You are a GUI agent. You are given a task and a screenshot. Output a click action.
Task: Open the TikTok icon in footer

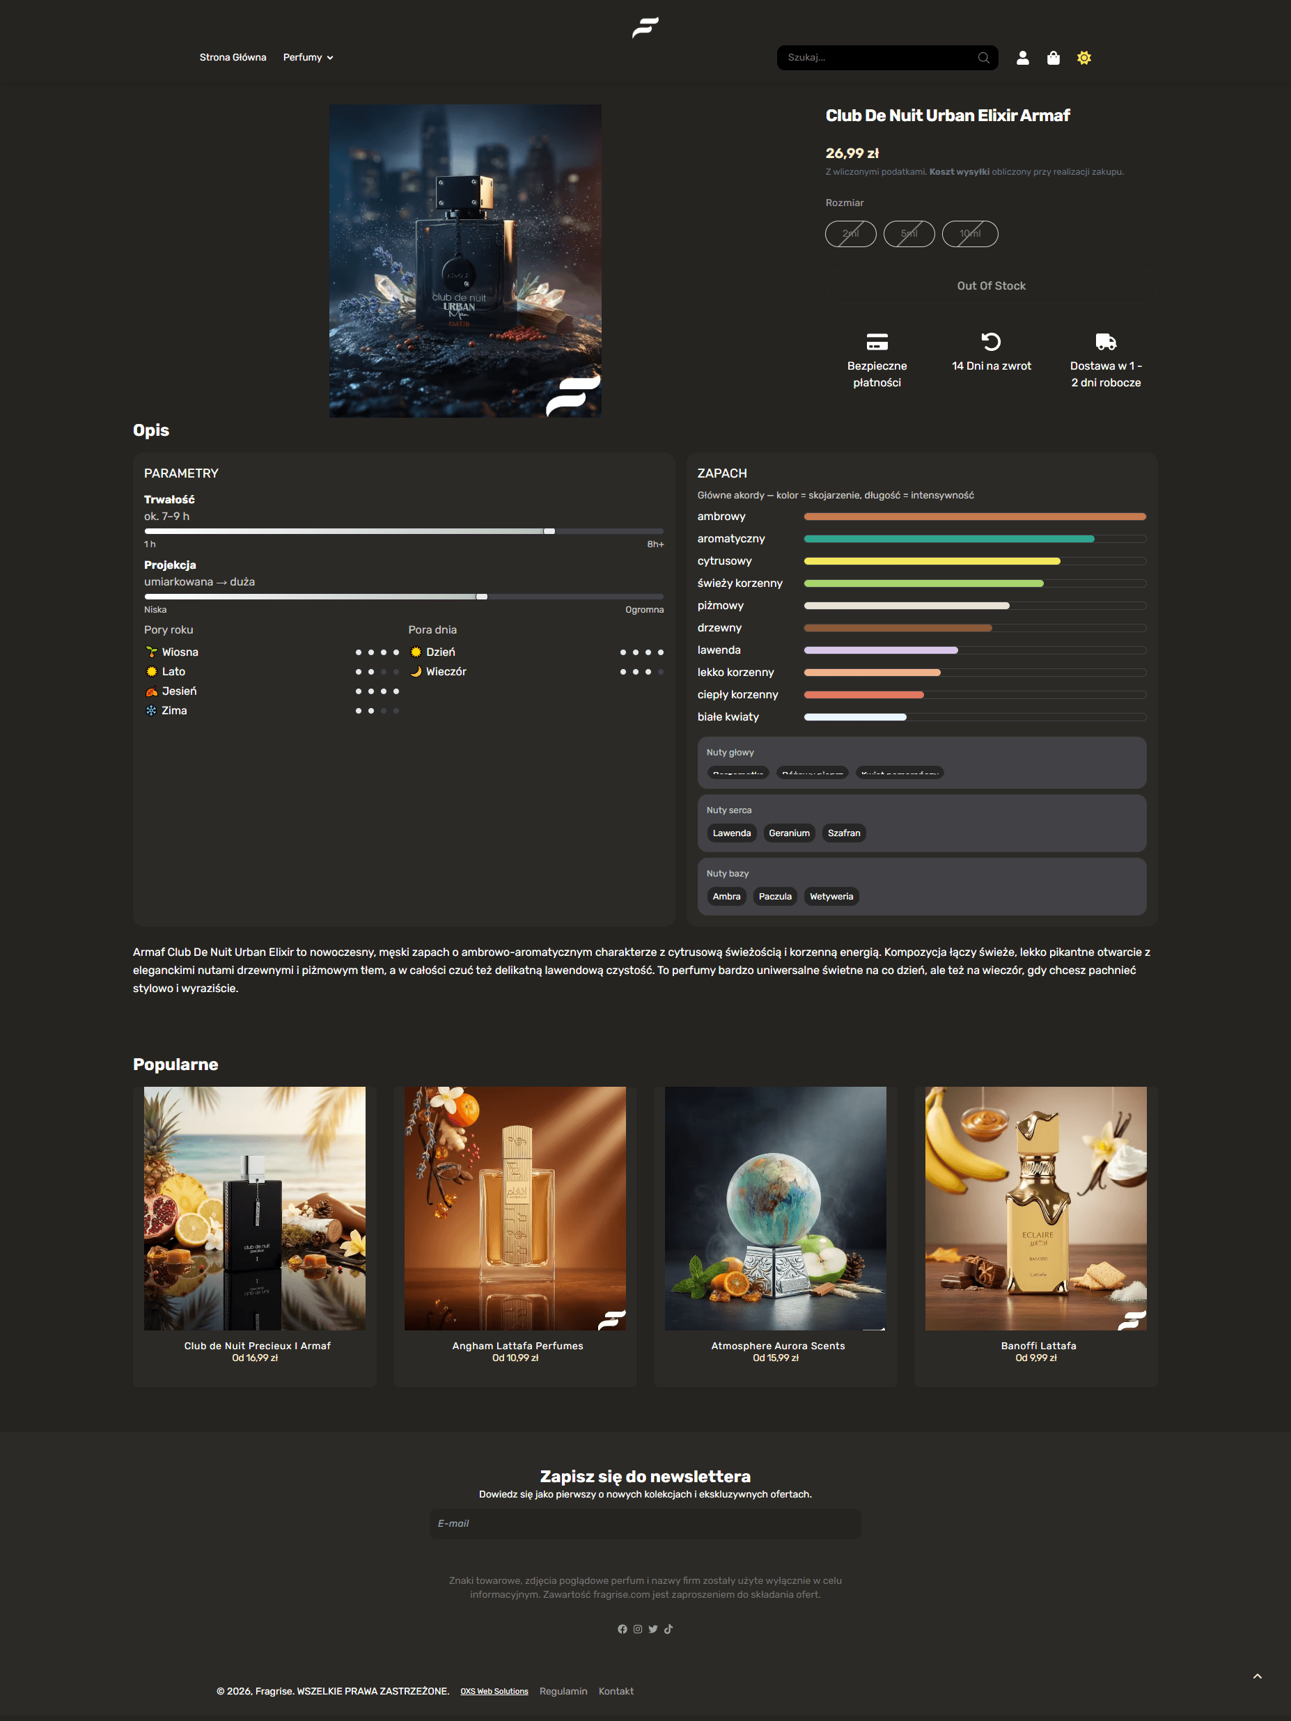click(668, 1629)
